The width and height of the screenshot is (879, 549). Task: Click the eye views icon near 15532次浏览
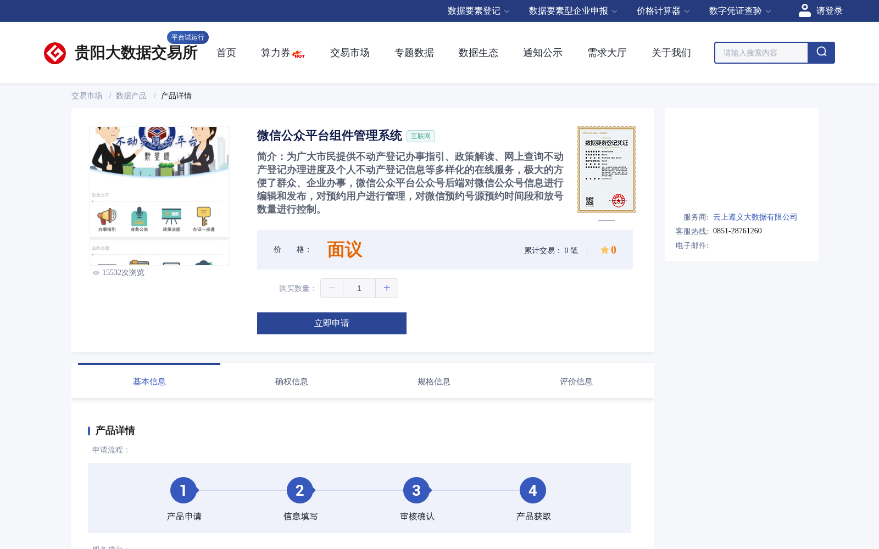pyautogui.click(x=96, y=273)
